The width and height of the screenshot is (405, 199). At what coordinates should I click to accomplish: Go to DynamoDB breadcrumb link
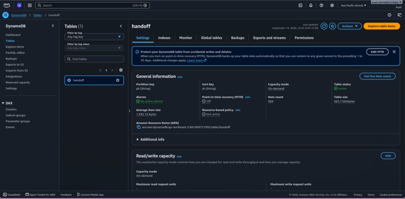point(19,15)
